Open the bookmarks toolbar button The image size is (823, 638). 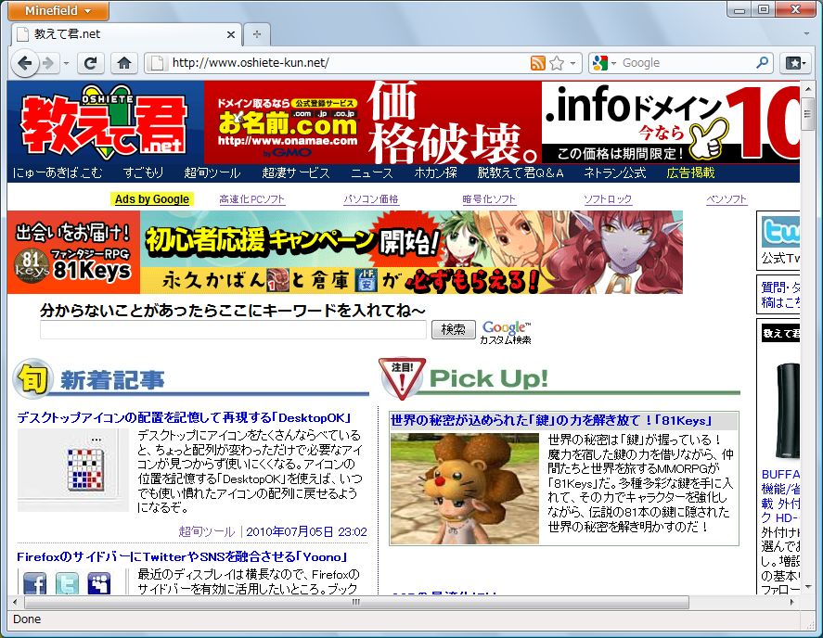[795, 63]
